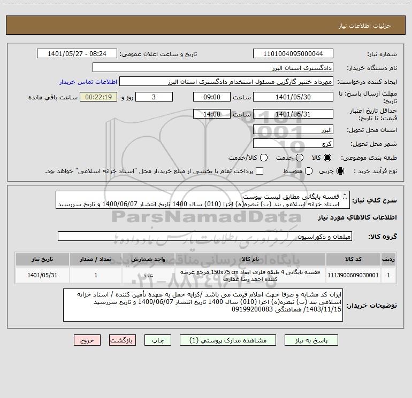Click the نام کالا column header
Viewport: 412px width, 398px height.
[250, 259]
